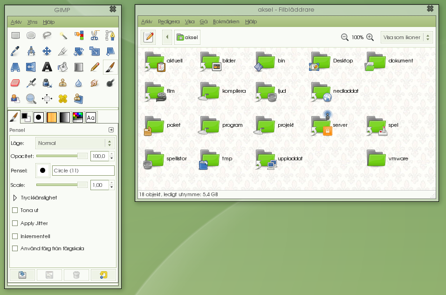Switch to the brushes tab with black circle

point(39,117)
